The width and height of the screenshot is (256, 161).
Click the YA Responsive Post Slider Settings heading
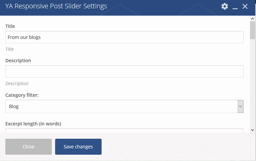(x=56, y=6)
